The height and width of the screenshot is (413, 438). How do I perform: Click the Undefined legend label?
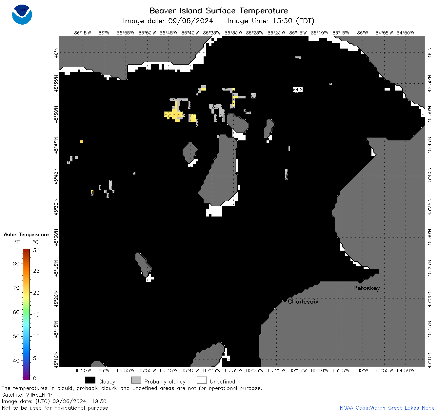click(x=223, y=382)
